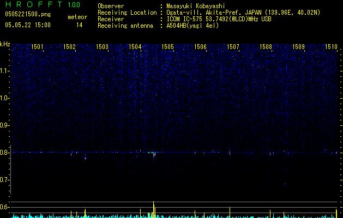Click the 1503 time marker
Screen dimensions: 343x218
click(x=103, y=47)
